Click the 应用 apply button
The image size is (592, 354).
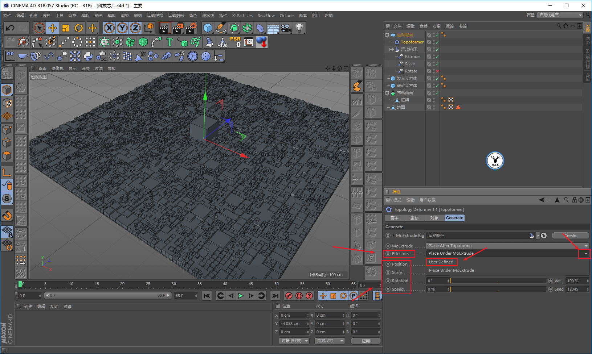(x=366, y=341)
